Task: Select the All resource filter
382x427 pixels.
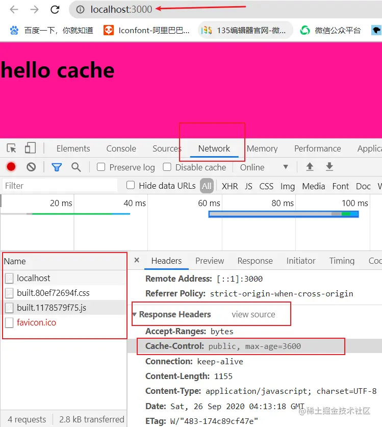Action: (x=207, y=186)
